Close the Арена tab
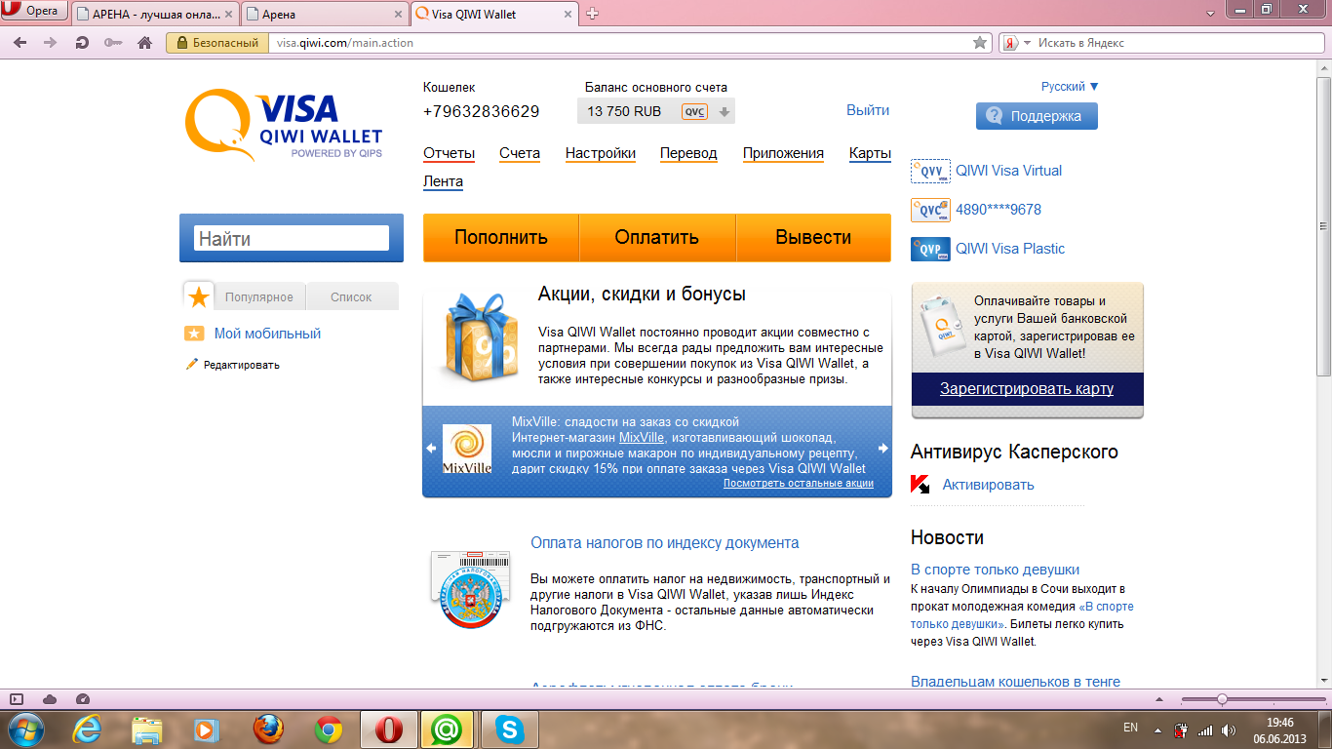 [398, 15]
